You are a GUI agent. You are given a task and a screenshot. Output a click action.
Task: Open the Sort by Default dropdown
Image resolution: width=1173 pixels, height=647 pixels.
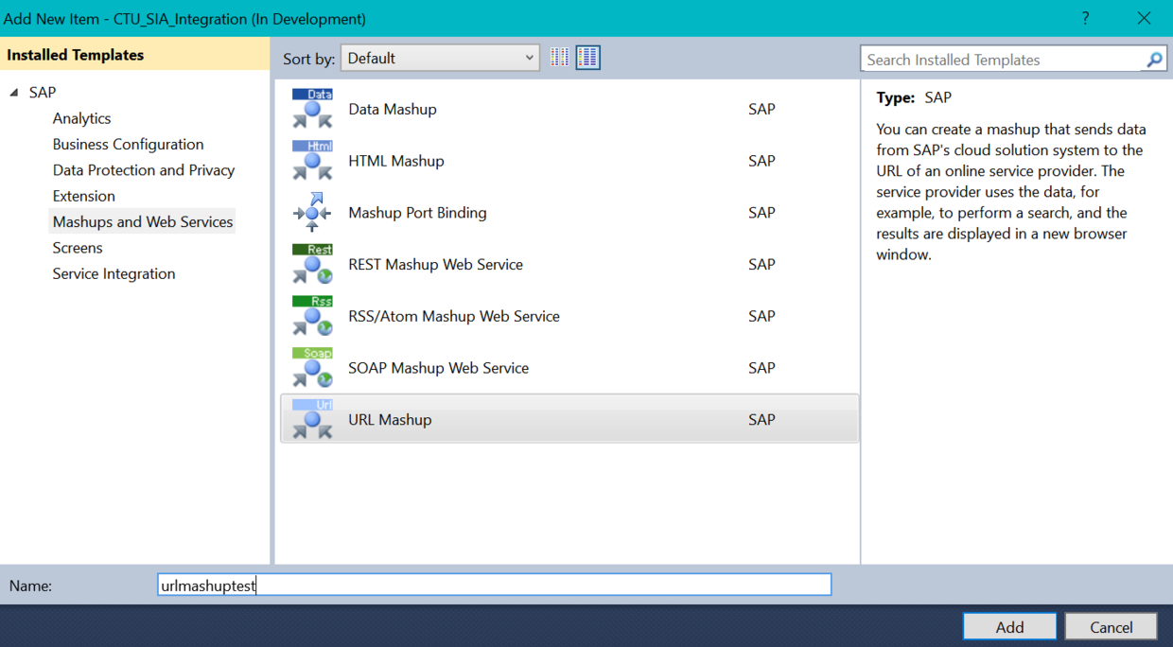click(440, 58)
